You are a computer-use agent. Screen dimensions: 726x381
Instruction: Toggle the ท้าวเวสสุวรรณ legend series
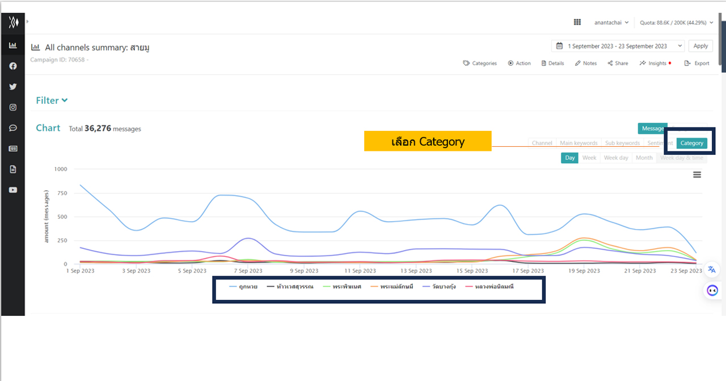pyautogui.click(x=290, y=287)
